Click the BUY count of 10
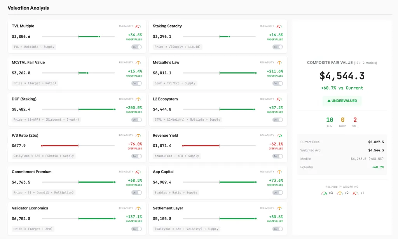Viewport: 398px width, 239px height. pos(330,120)
